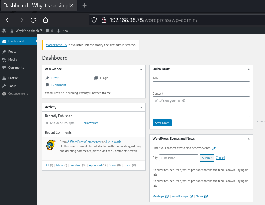The image size is (265, 205).
Task: Open a new browser tab with plus
Action: coord(84,6)
